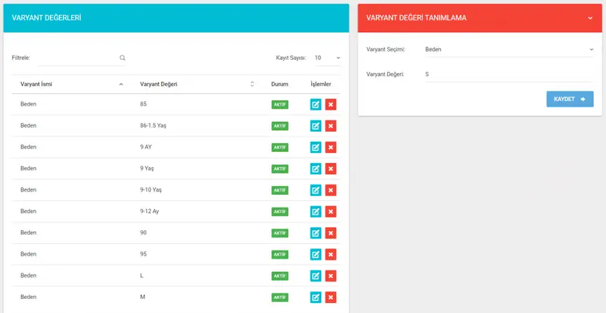The image size is (606, 313).
Task: Click the Varyant Değeri input field
Action: 509,75
